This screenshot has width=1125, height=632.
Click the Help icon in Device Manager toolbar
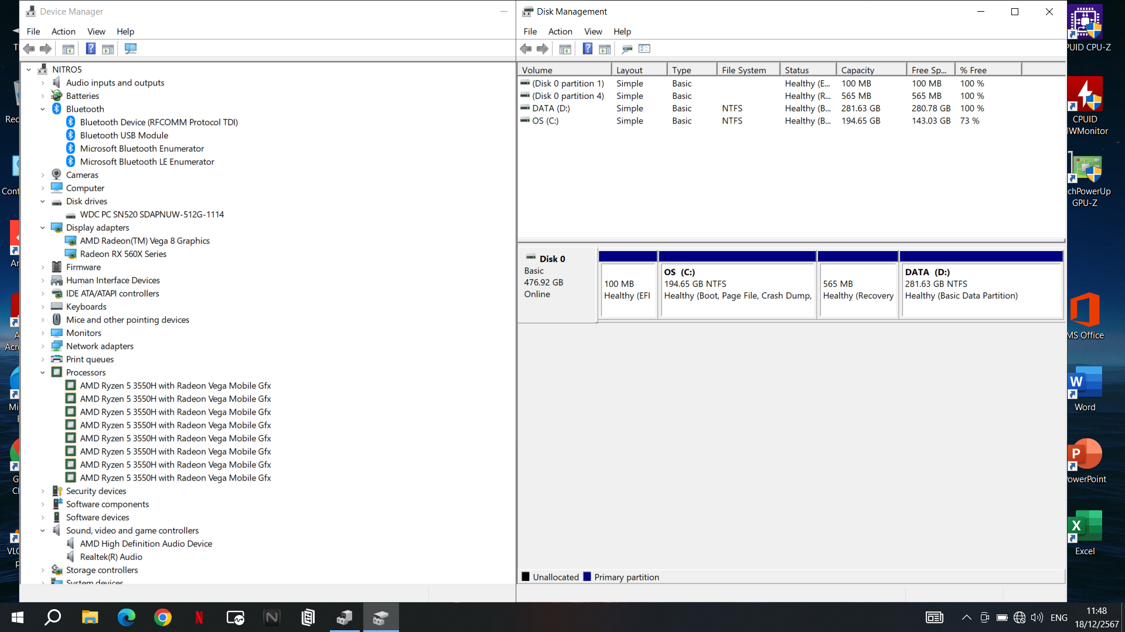(x=91, y=49)
